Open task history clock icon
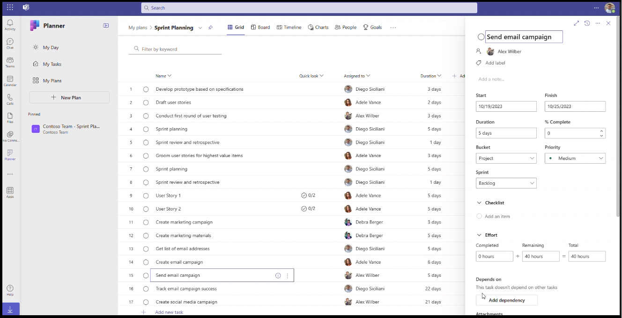This screenshot has height=318, width=622. click(x=587, y=23)
